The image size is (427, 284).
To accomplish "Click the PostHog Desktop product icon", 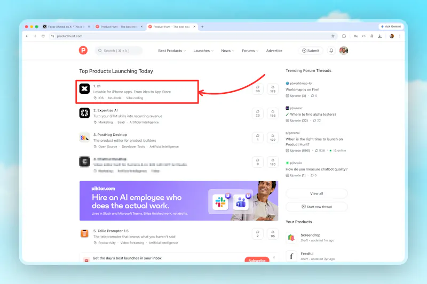I will pos(84,137).
